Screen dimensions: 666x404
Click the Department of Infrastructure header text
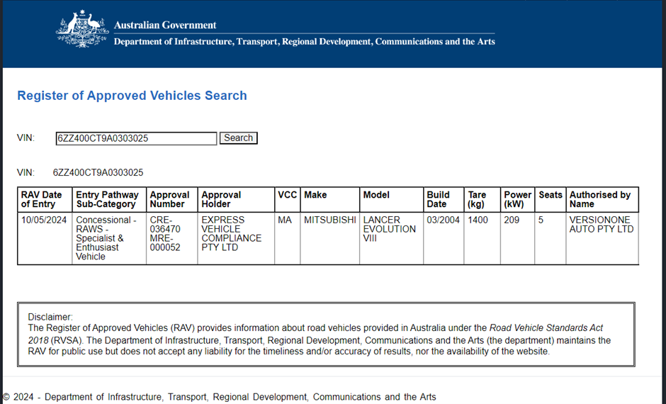point(304,41)
